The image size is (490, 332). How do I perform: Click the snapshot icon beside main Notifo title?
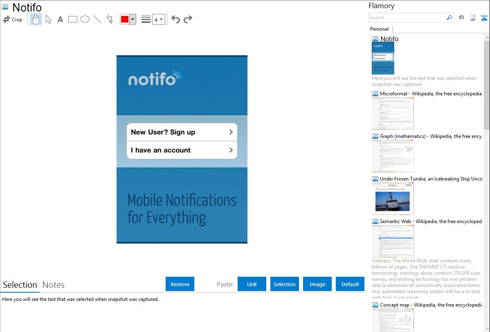(x=5, y=7)
